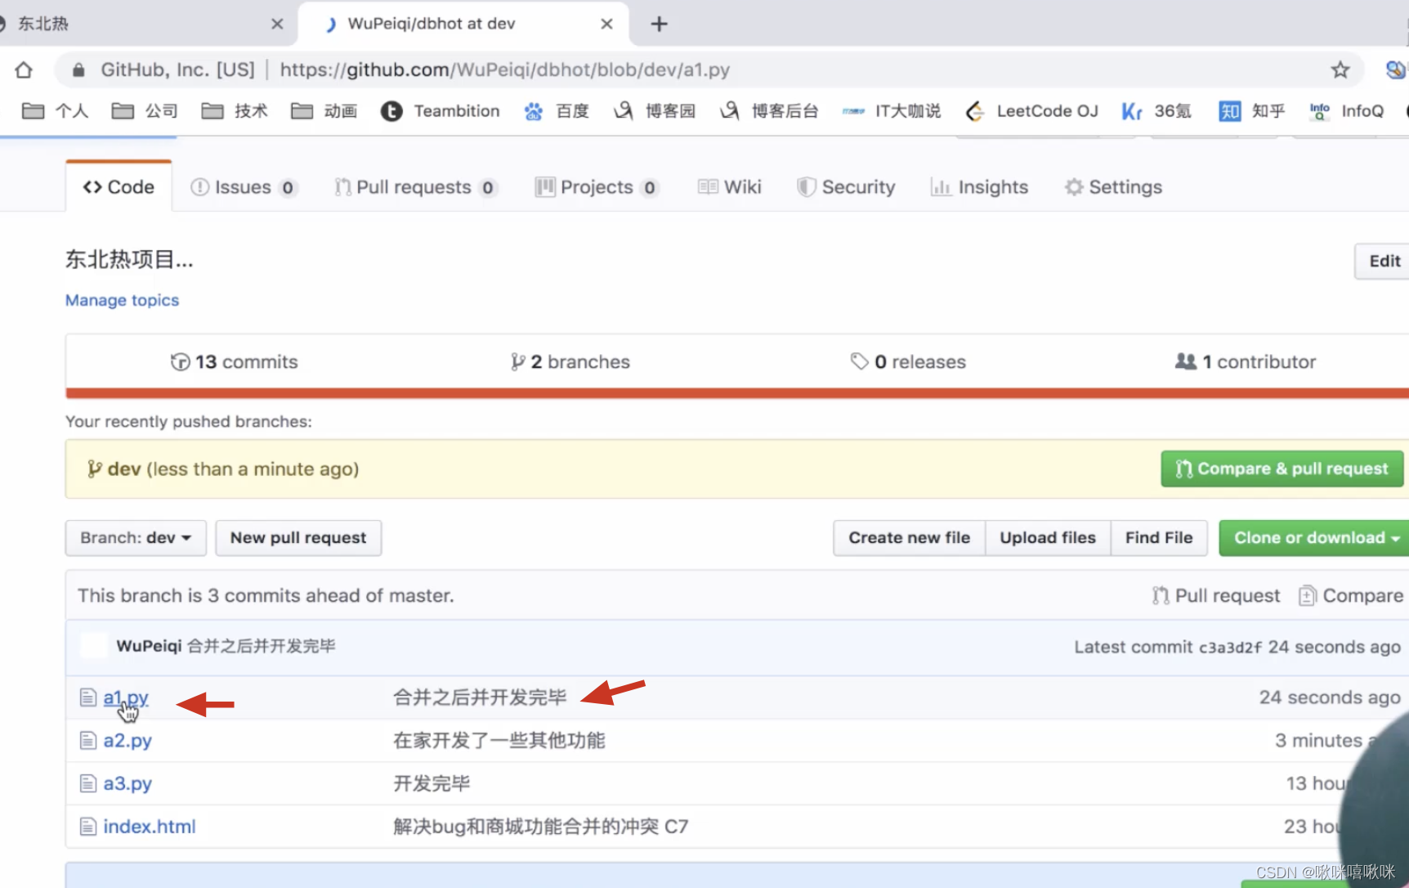Open the 技术 bookmarks folder
Viewport: 1409px width, 888px height.
click(x=235, y=111)
